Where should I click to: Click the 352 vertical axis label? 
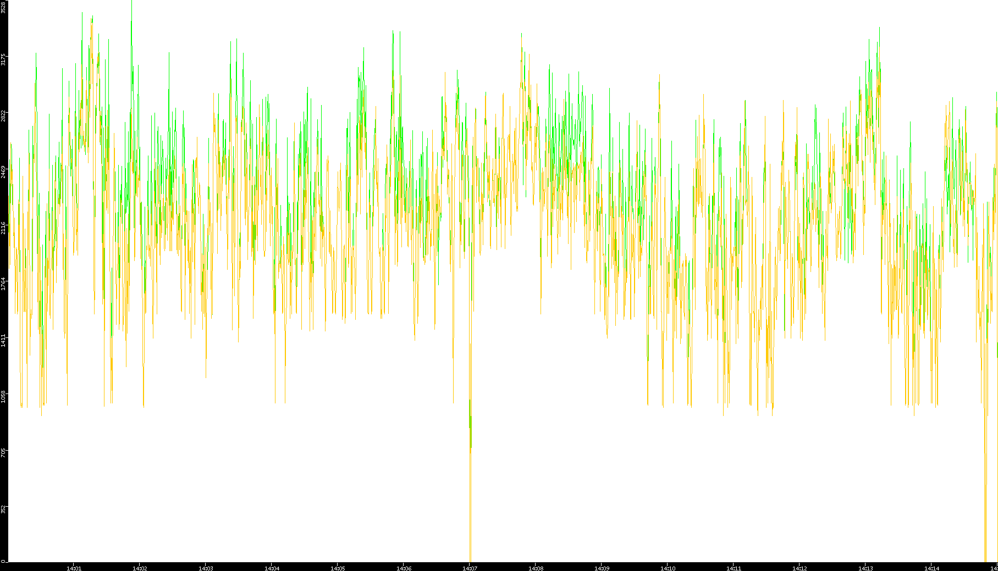tap(4, 508)
